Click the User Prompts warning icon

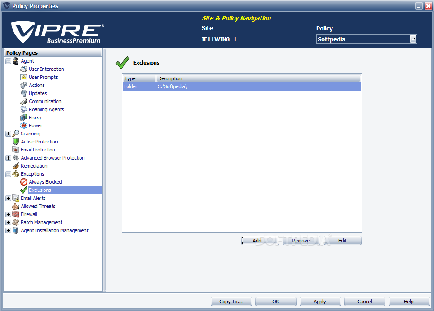click(x=24, y=77)
